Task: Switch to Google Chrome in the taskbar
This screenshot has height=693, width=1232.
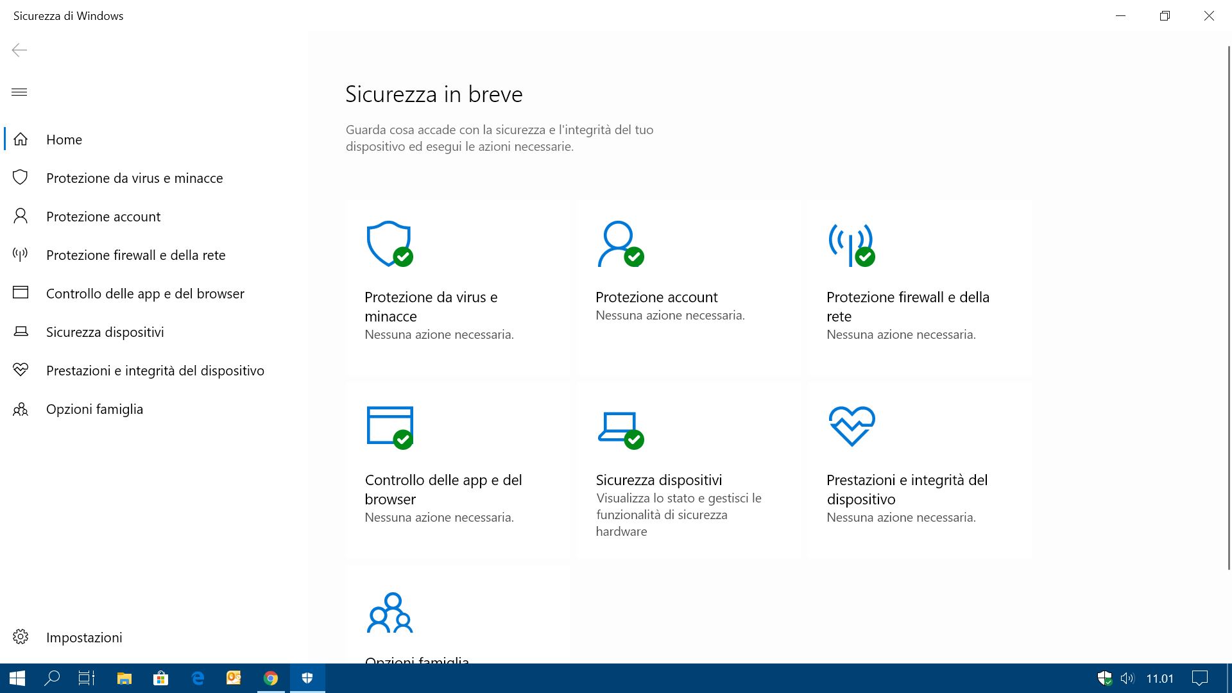Action: click(271, 678)
